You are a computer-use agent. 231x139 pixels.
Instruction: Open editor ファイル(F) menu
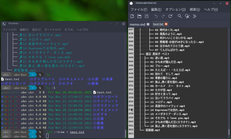pyautogui.click(x=139, y=10)
